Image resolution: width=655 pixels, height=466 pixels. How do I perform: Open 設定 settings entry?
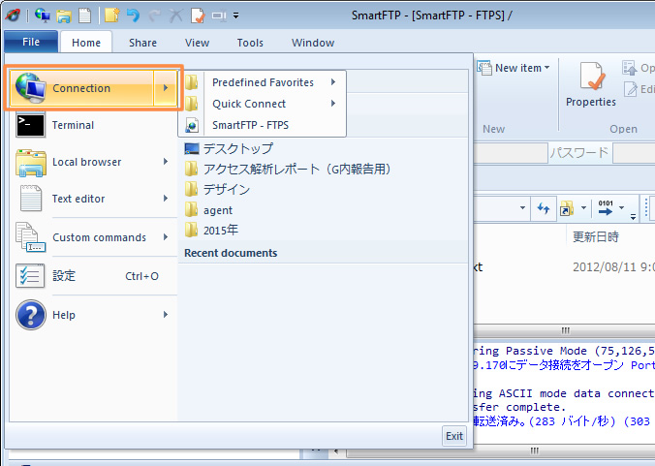[x=64, y=276]
